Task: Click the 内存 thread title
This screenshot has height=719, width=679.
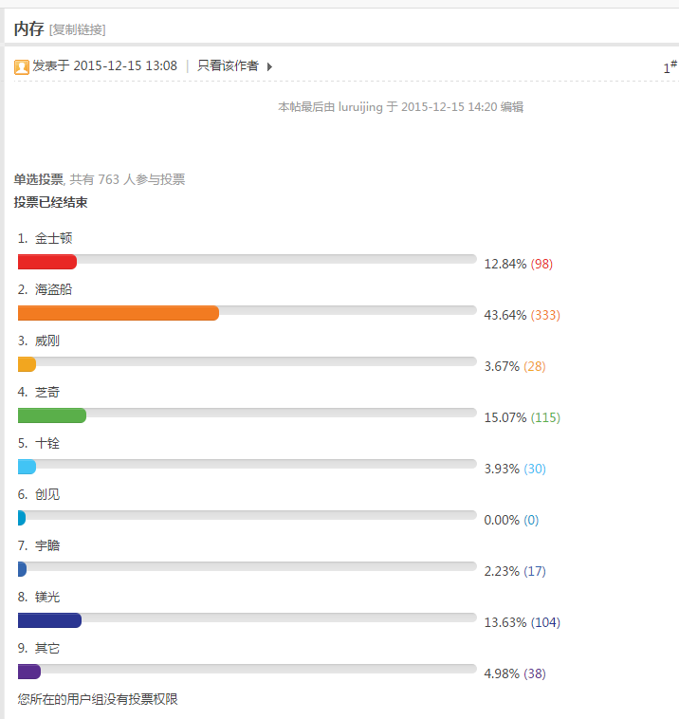Action: pyautogui.click(x=28, y=28)
